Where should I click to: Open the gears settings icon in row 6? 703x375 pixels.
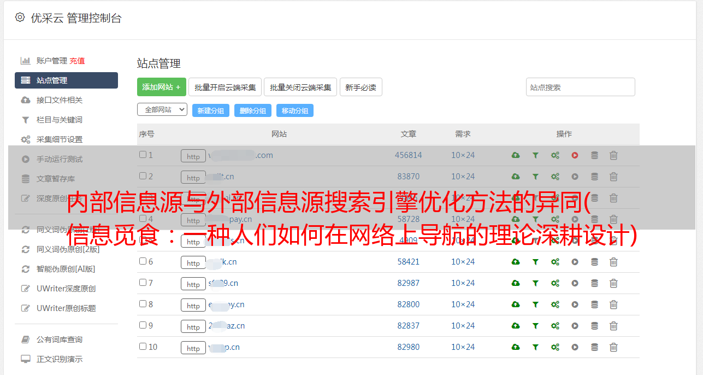pos(555,262)
